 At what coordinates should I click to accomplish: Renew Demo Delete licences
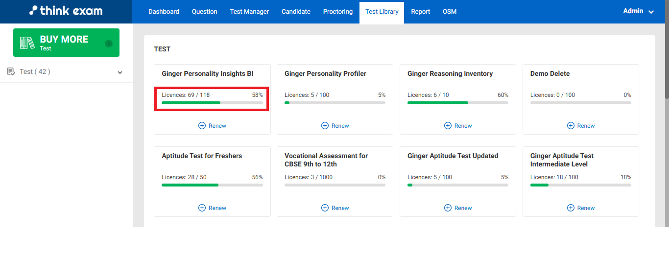(x=581, y=126)
